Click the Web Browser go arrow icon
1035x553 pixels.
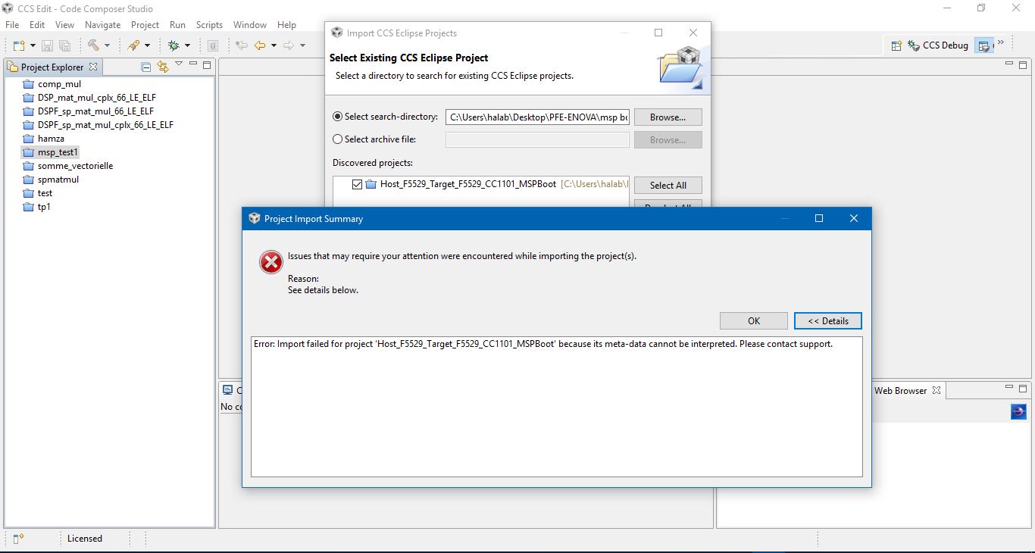click(x=1018, y=411)
